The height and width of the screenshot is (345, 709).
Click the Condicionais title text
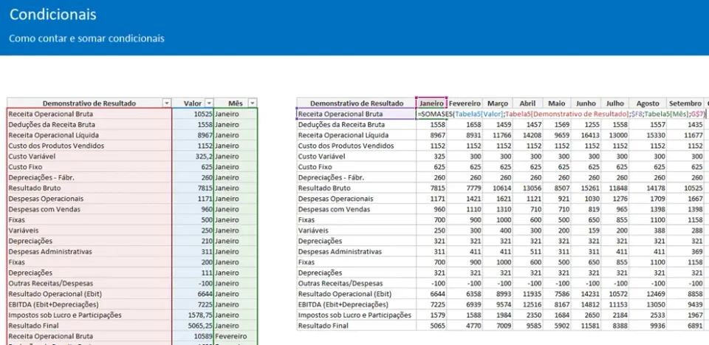(x=53, y=15)
